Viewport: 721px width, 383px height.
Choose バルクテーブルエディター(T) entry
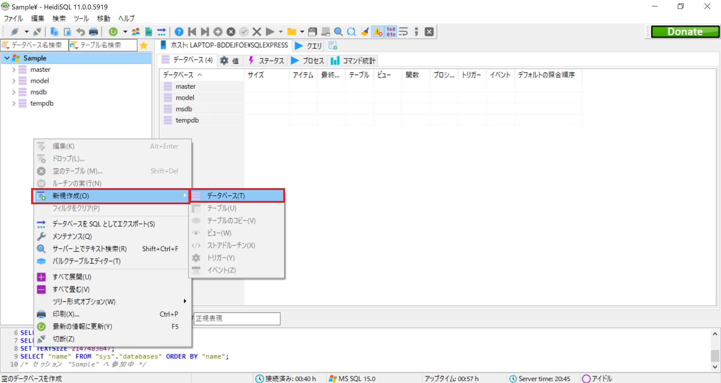111,261
